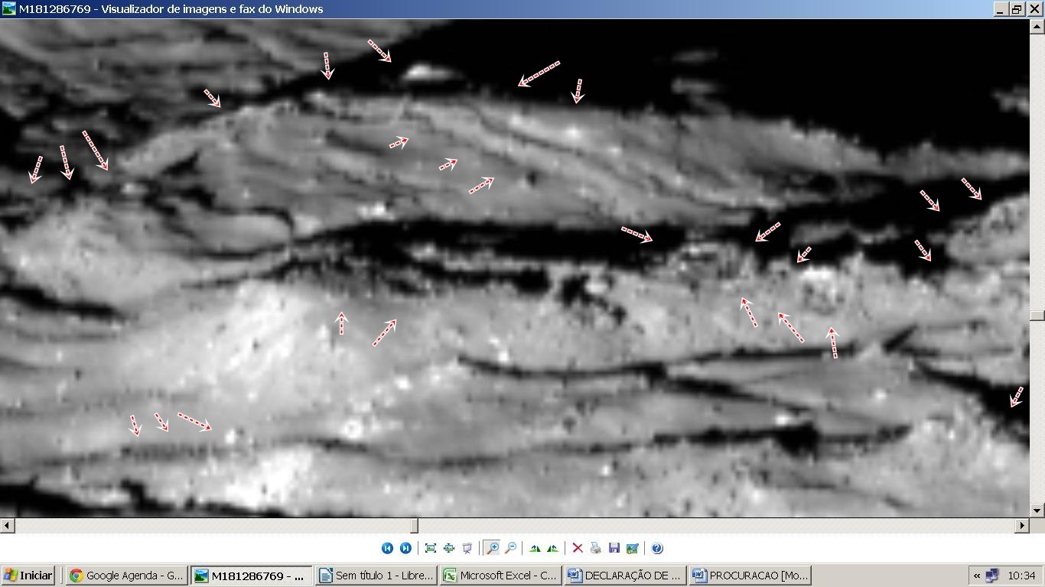Save a copy using the floppy disk icon
This screenshot has height=587, width=1045.
(x=614, y=548)
